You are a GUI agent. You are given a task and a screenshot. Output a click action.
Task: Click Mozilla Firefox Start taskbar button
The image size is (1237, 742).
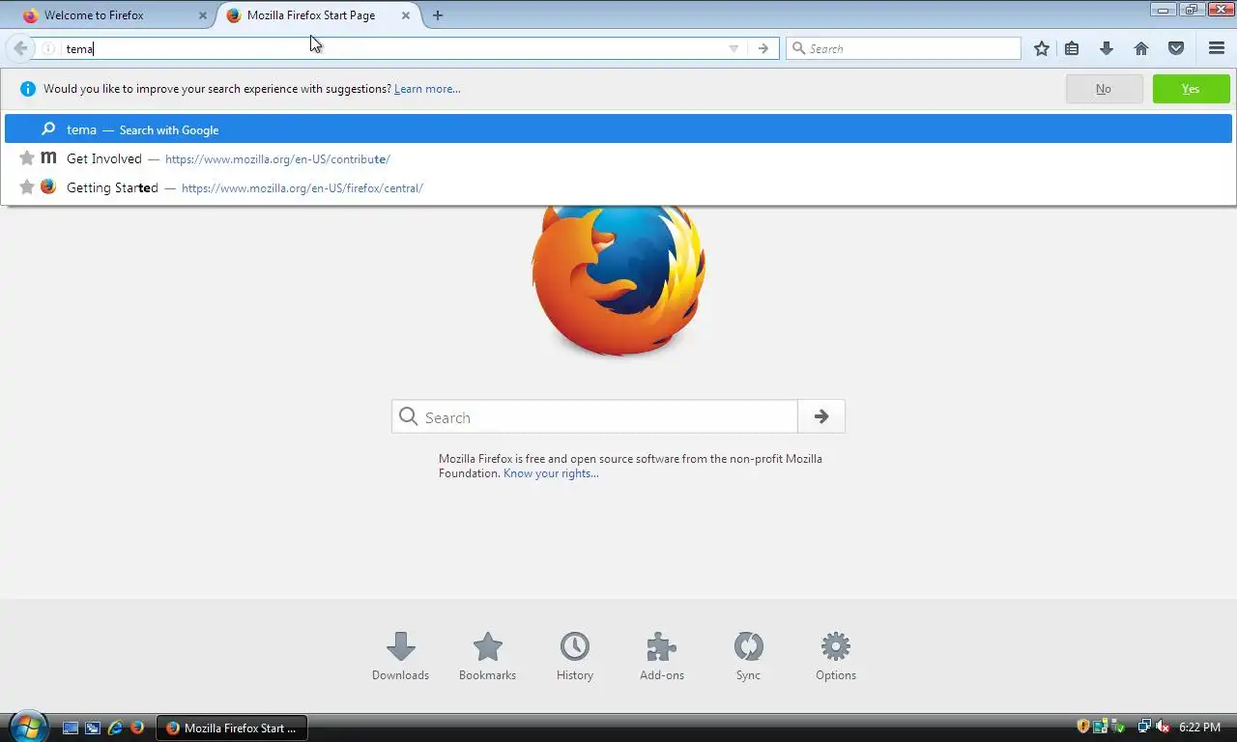(x=232, y=728)
